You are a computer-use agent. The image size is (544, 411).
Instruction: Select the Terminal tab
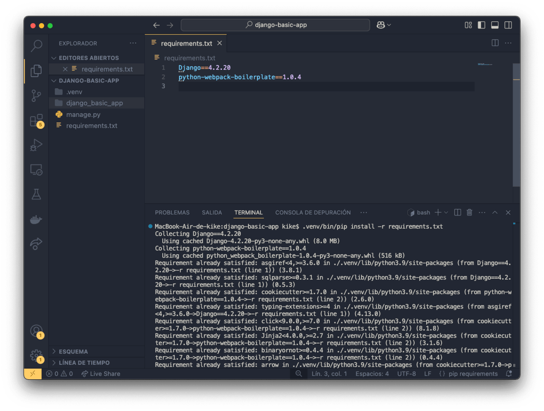[x=248, y=213]
